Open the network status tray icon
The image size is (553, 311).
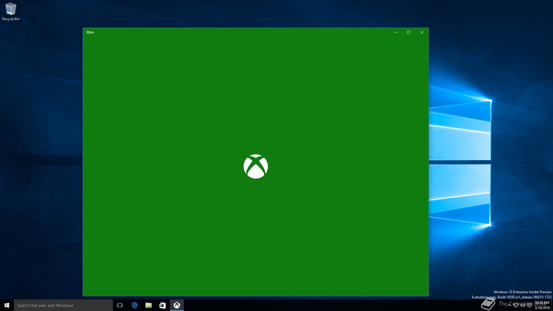tap(516, 305)
